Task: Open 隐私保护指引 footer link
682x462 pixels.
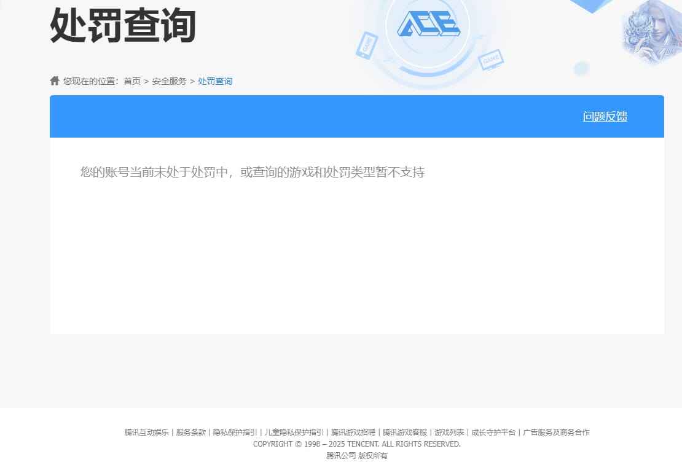Action: [235, 433]
